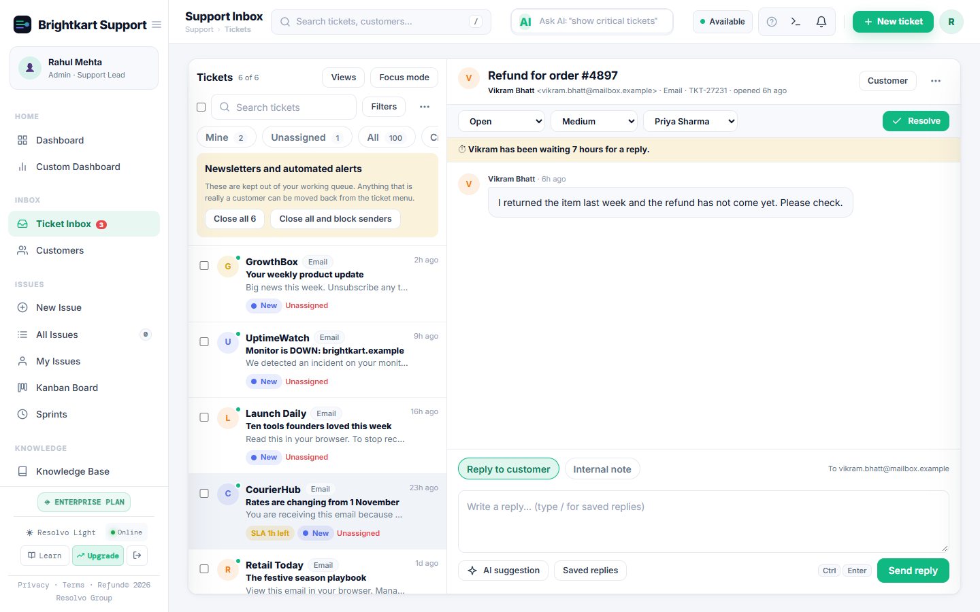
Task: Select the GrowthBox ticket checkbox
Action: (203, 266)
